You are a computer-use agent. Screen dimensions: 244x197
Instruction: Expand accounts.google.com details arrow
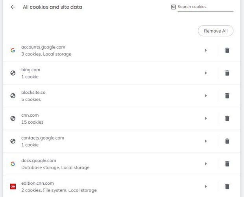[x=206, y=50]
